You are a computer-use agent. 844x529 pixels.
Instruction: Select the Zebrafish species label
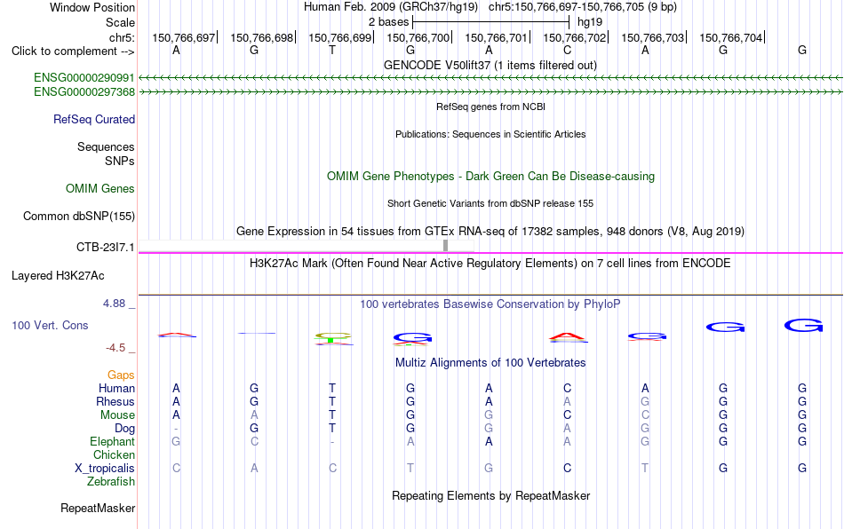pos(111,482)
